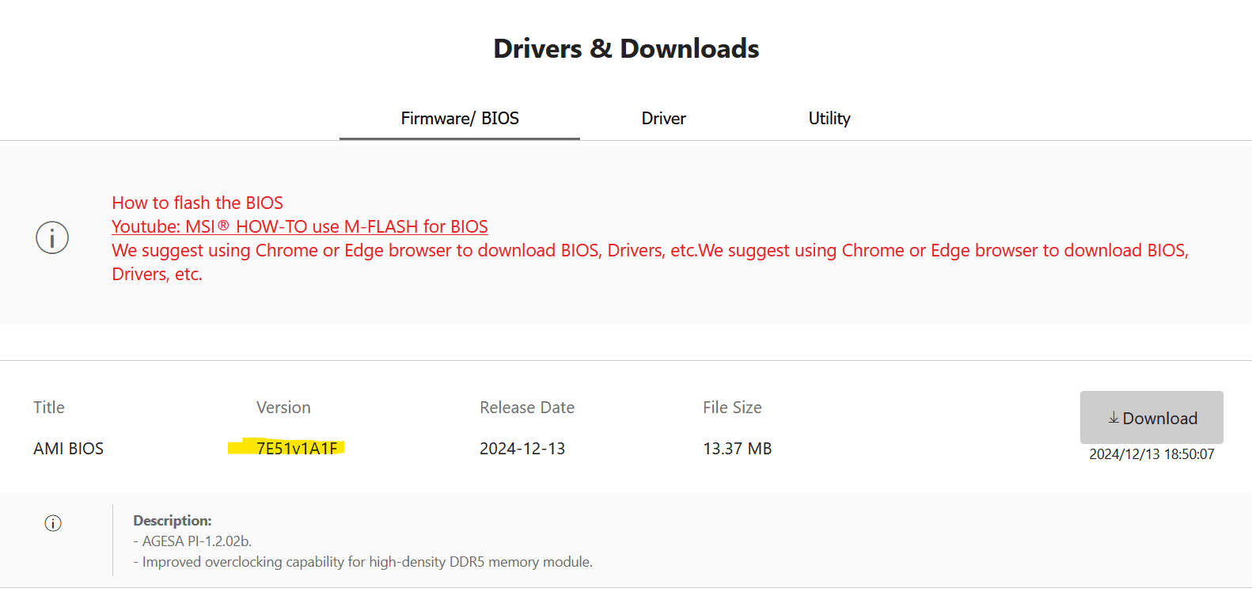The width and height of the screenshot is (1252, 611).
Task: Click the 13.37 MB file size value
Action: coord(737,449)
